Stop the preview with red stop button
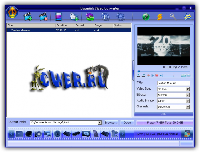The image size is (200, 152). click(157, 75)
